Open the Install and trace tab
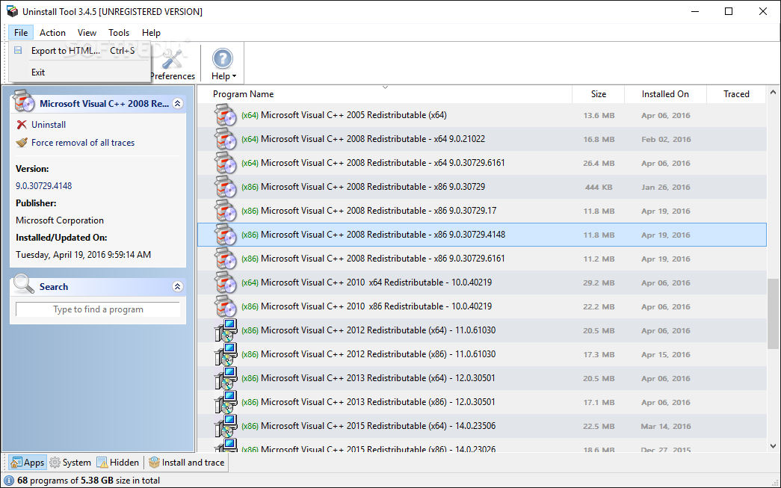The image size is (781, 488). pos(187,462)
